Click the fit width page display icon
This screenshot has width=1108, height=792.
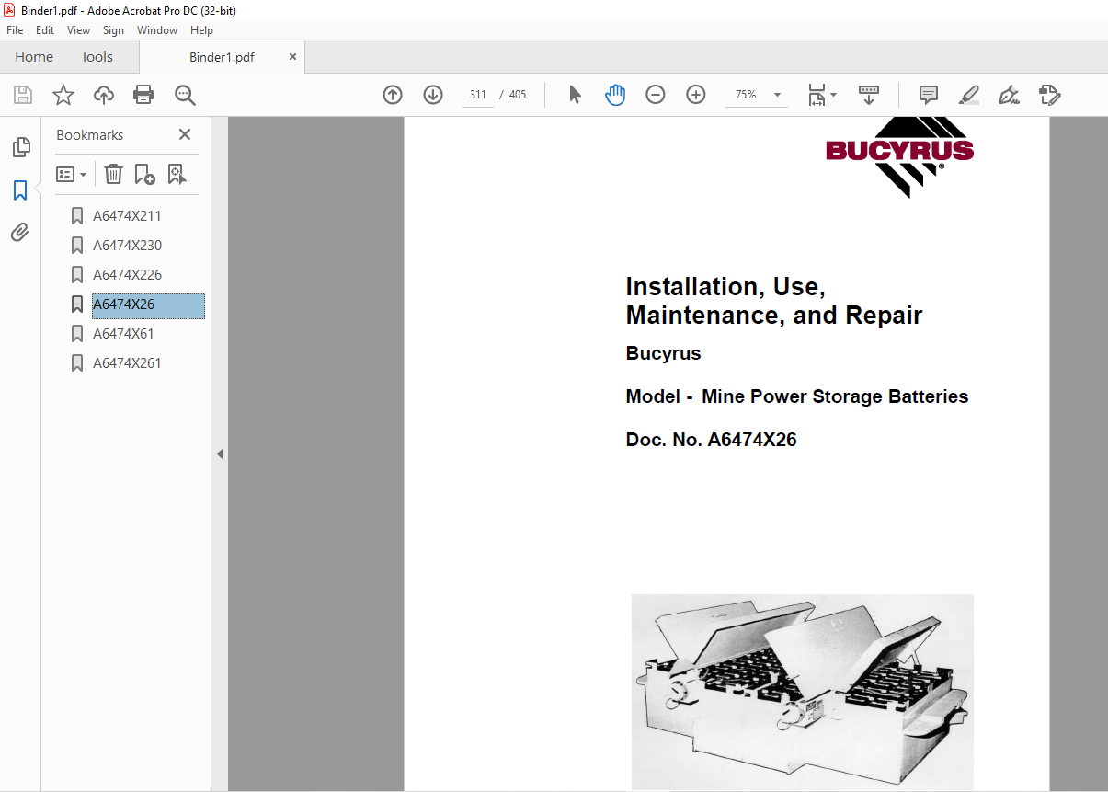(x=817, y=95)
